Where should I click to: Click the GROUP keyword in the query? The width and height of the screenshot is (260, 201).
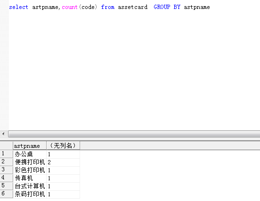click(162, 7)
